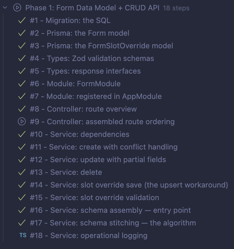This screenshot has height=249, width=234.
Task: Click the play icon on step #9
Action: 22,122
